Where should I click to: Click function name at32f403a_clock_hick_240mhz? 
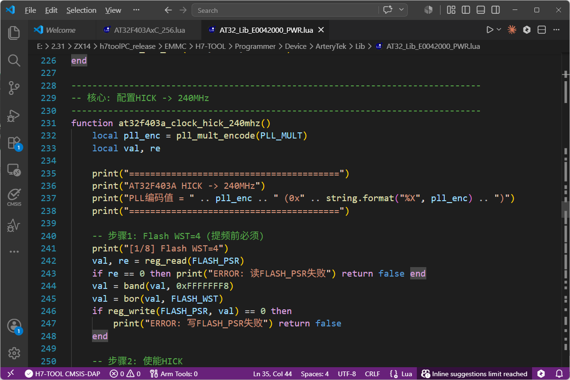pyautogui.click(x=189, y=123)
